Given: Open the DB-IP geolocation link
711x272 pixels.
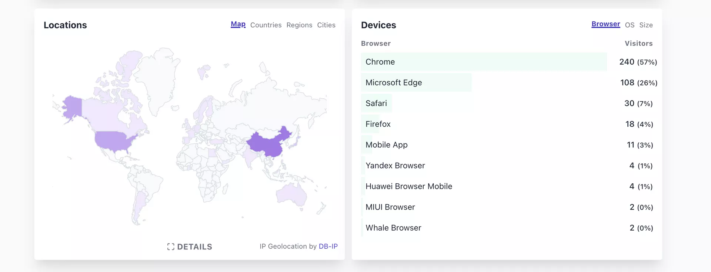Looking at the screenshot, I should click(x=328, y=246).
